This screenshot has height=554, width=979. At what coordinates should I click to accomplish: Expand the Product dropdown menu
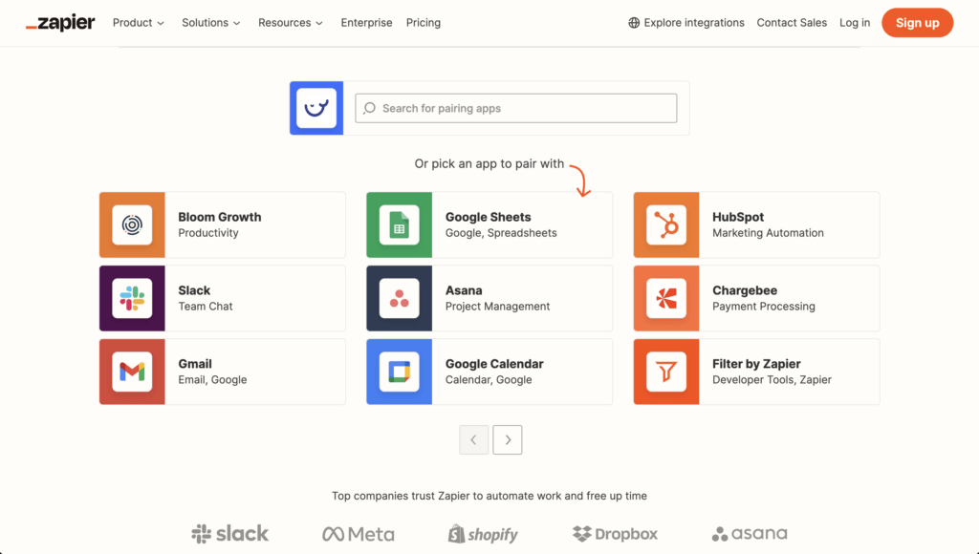click(139, 23)
